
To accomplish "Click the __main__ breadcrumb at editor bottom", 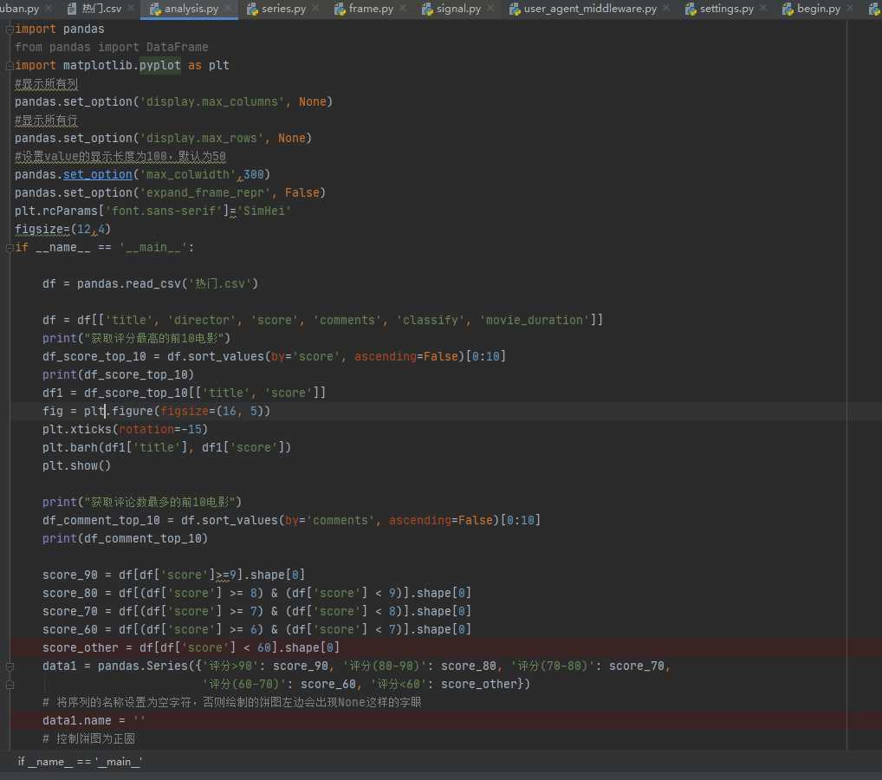I will pos(80,761).
